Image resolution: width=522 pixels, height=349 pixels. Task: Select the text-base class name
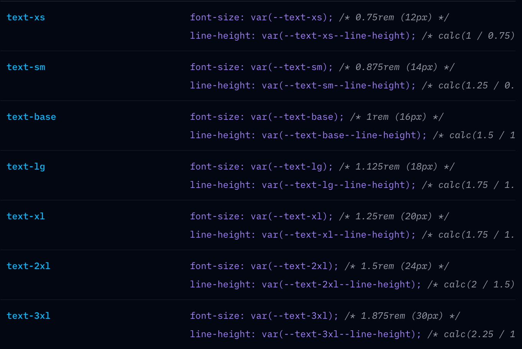click(x=31, y=117)
